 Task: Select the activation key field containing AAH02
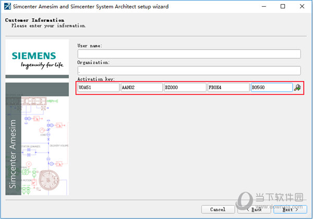(141, 88)
